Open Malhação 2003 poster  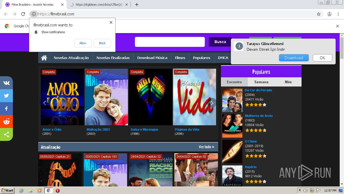pyautogui.click(x=106, y=97)
